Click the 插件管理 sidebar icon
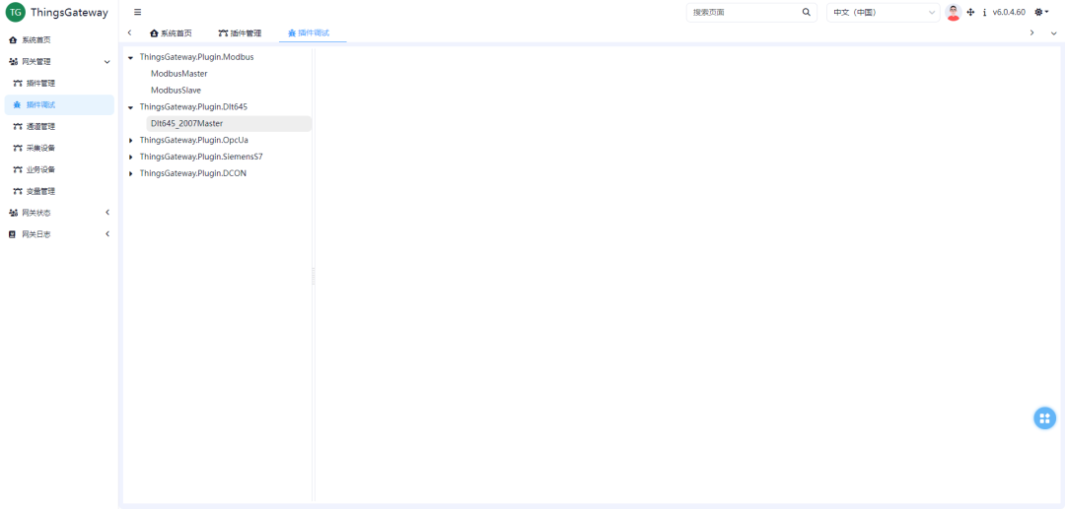Viewport: 1065px width, 509px height. [x=18, y=84]
